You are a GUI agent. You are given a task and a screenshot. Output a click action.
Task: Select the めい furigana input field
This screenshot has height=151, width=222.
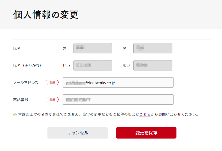[x=153, y=65]
